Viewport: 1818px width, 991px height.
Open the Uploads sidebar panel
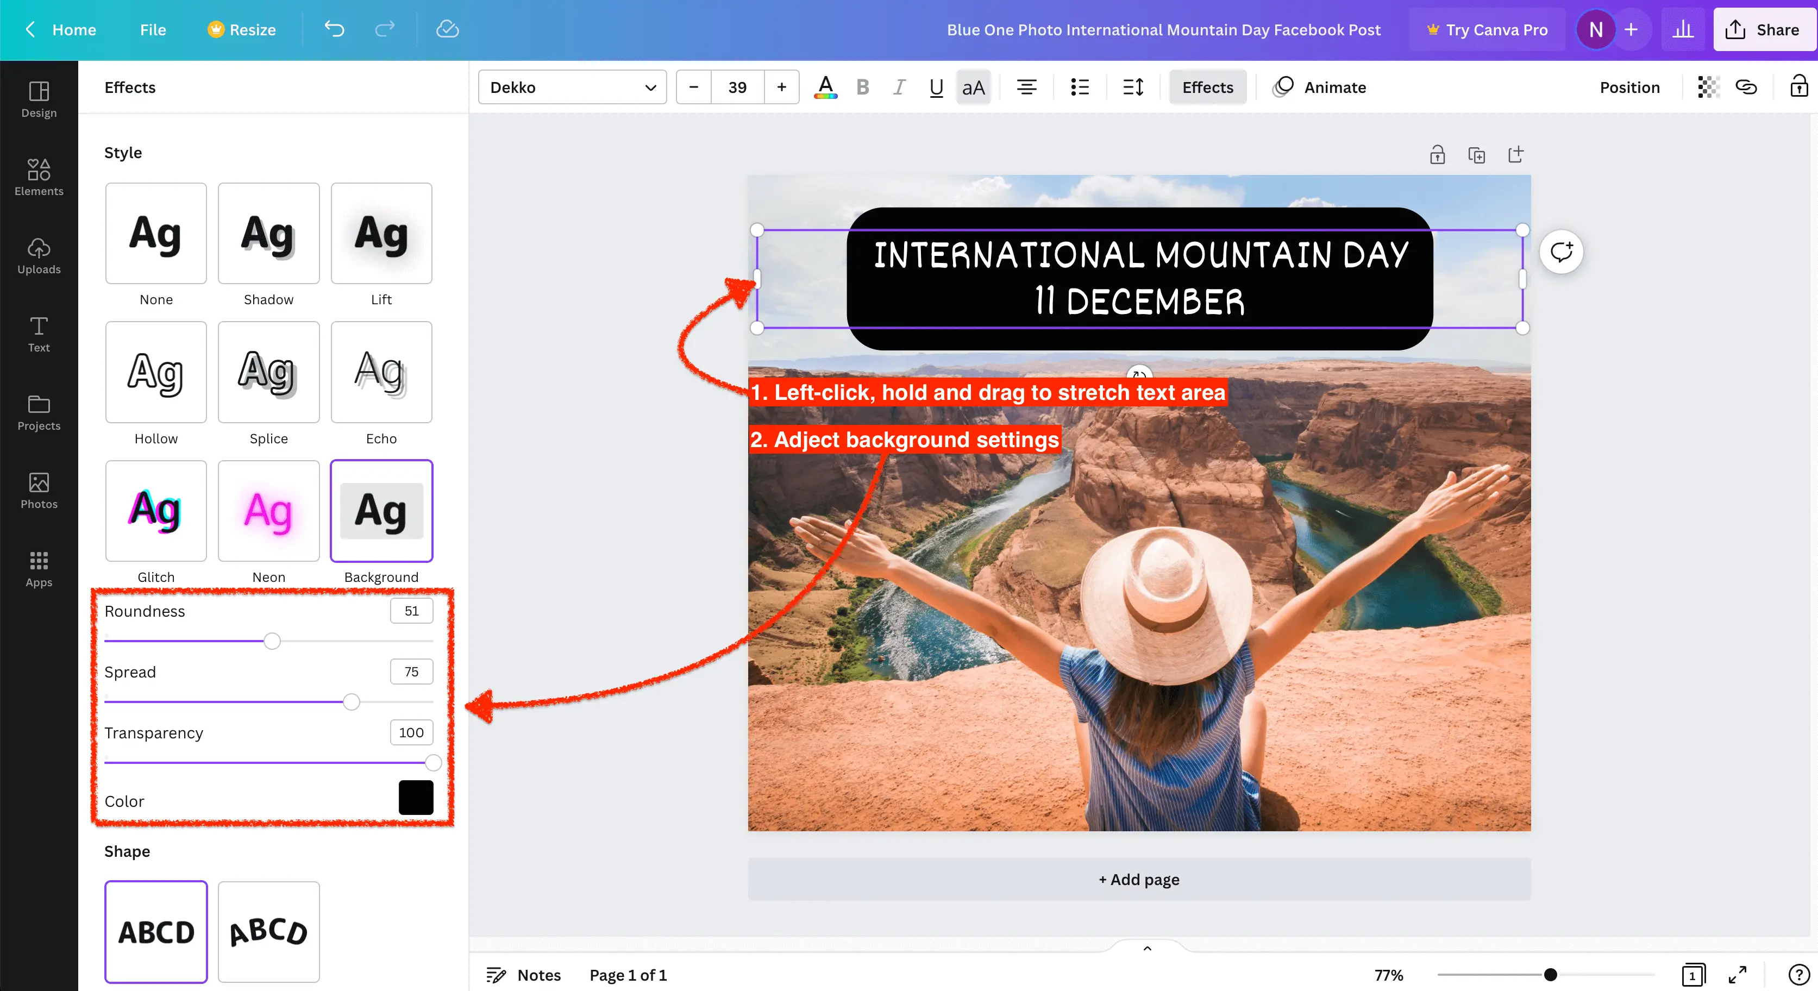click(39, 255)
